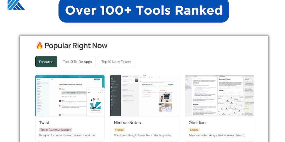The width and height of the screenshot is (285, 142).
Task: Click the Obsidian card title
Action: (197, 123)
